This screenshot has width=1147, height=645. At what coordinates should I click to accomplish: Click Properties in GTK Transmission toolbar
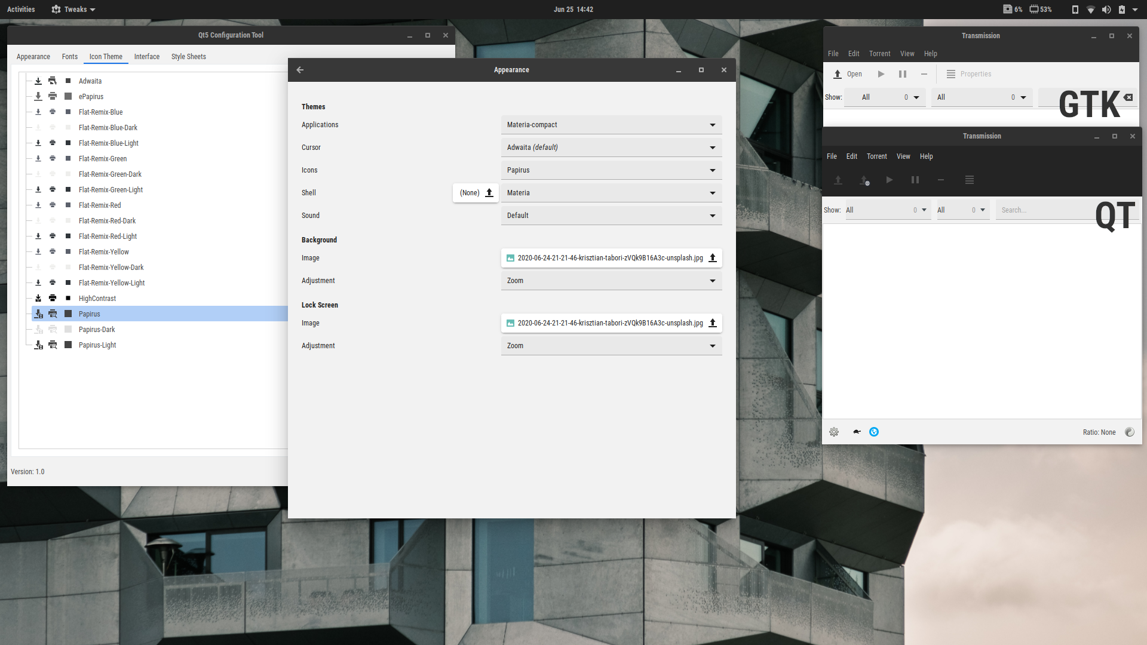(x=969, y=74)
